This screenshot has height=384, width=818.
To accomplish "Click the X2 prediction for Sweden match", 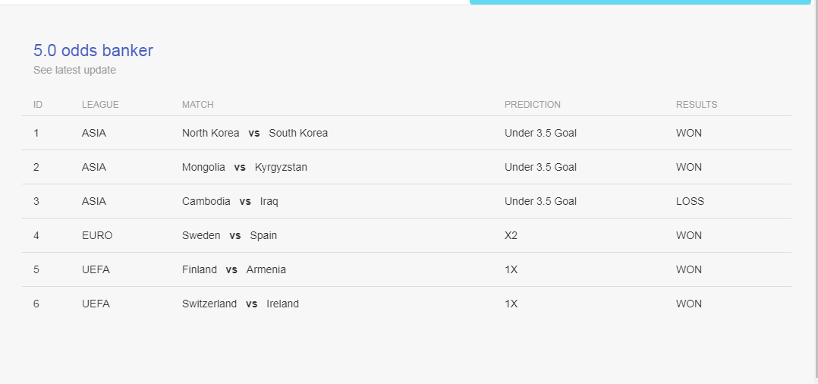I will coord(511,235).
